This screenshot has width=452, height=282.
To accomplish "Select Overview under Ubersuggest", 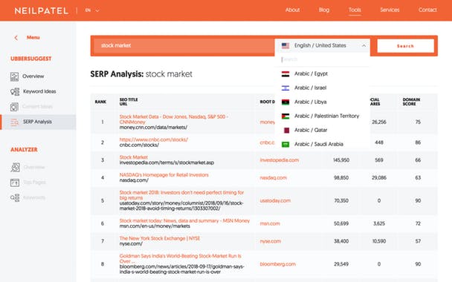I will click(x=33, y=76).
